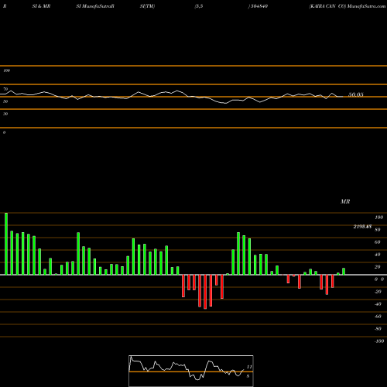387x387 pixels.
Task: Click the MR axis label 80
Action: [378, 230]
